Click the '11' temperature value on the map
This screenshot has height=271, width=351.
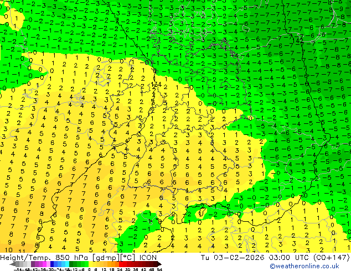click(22, 251)
